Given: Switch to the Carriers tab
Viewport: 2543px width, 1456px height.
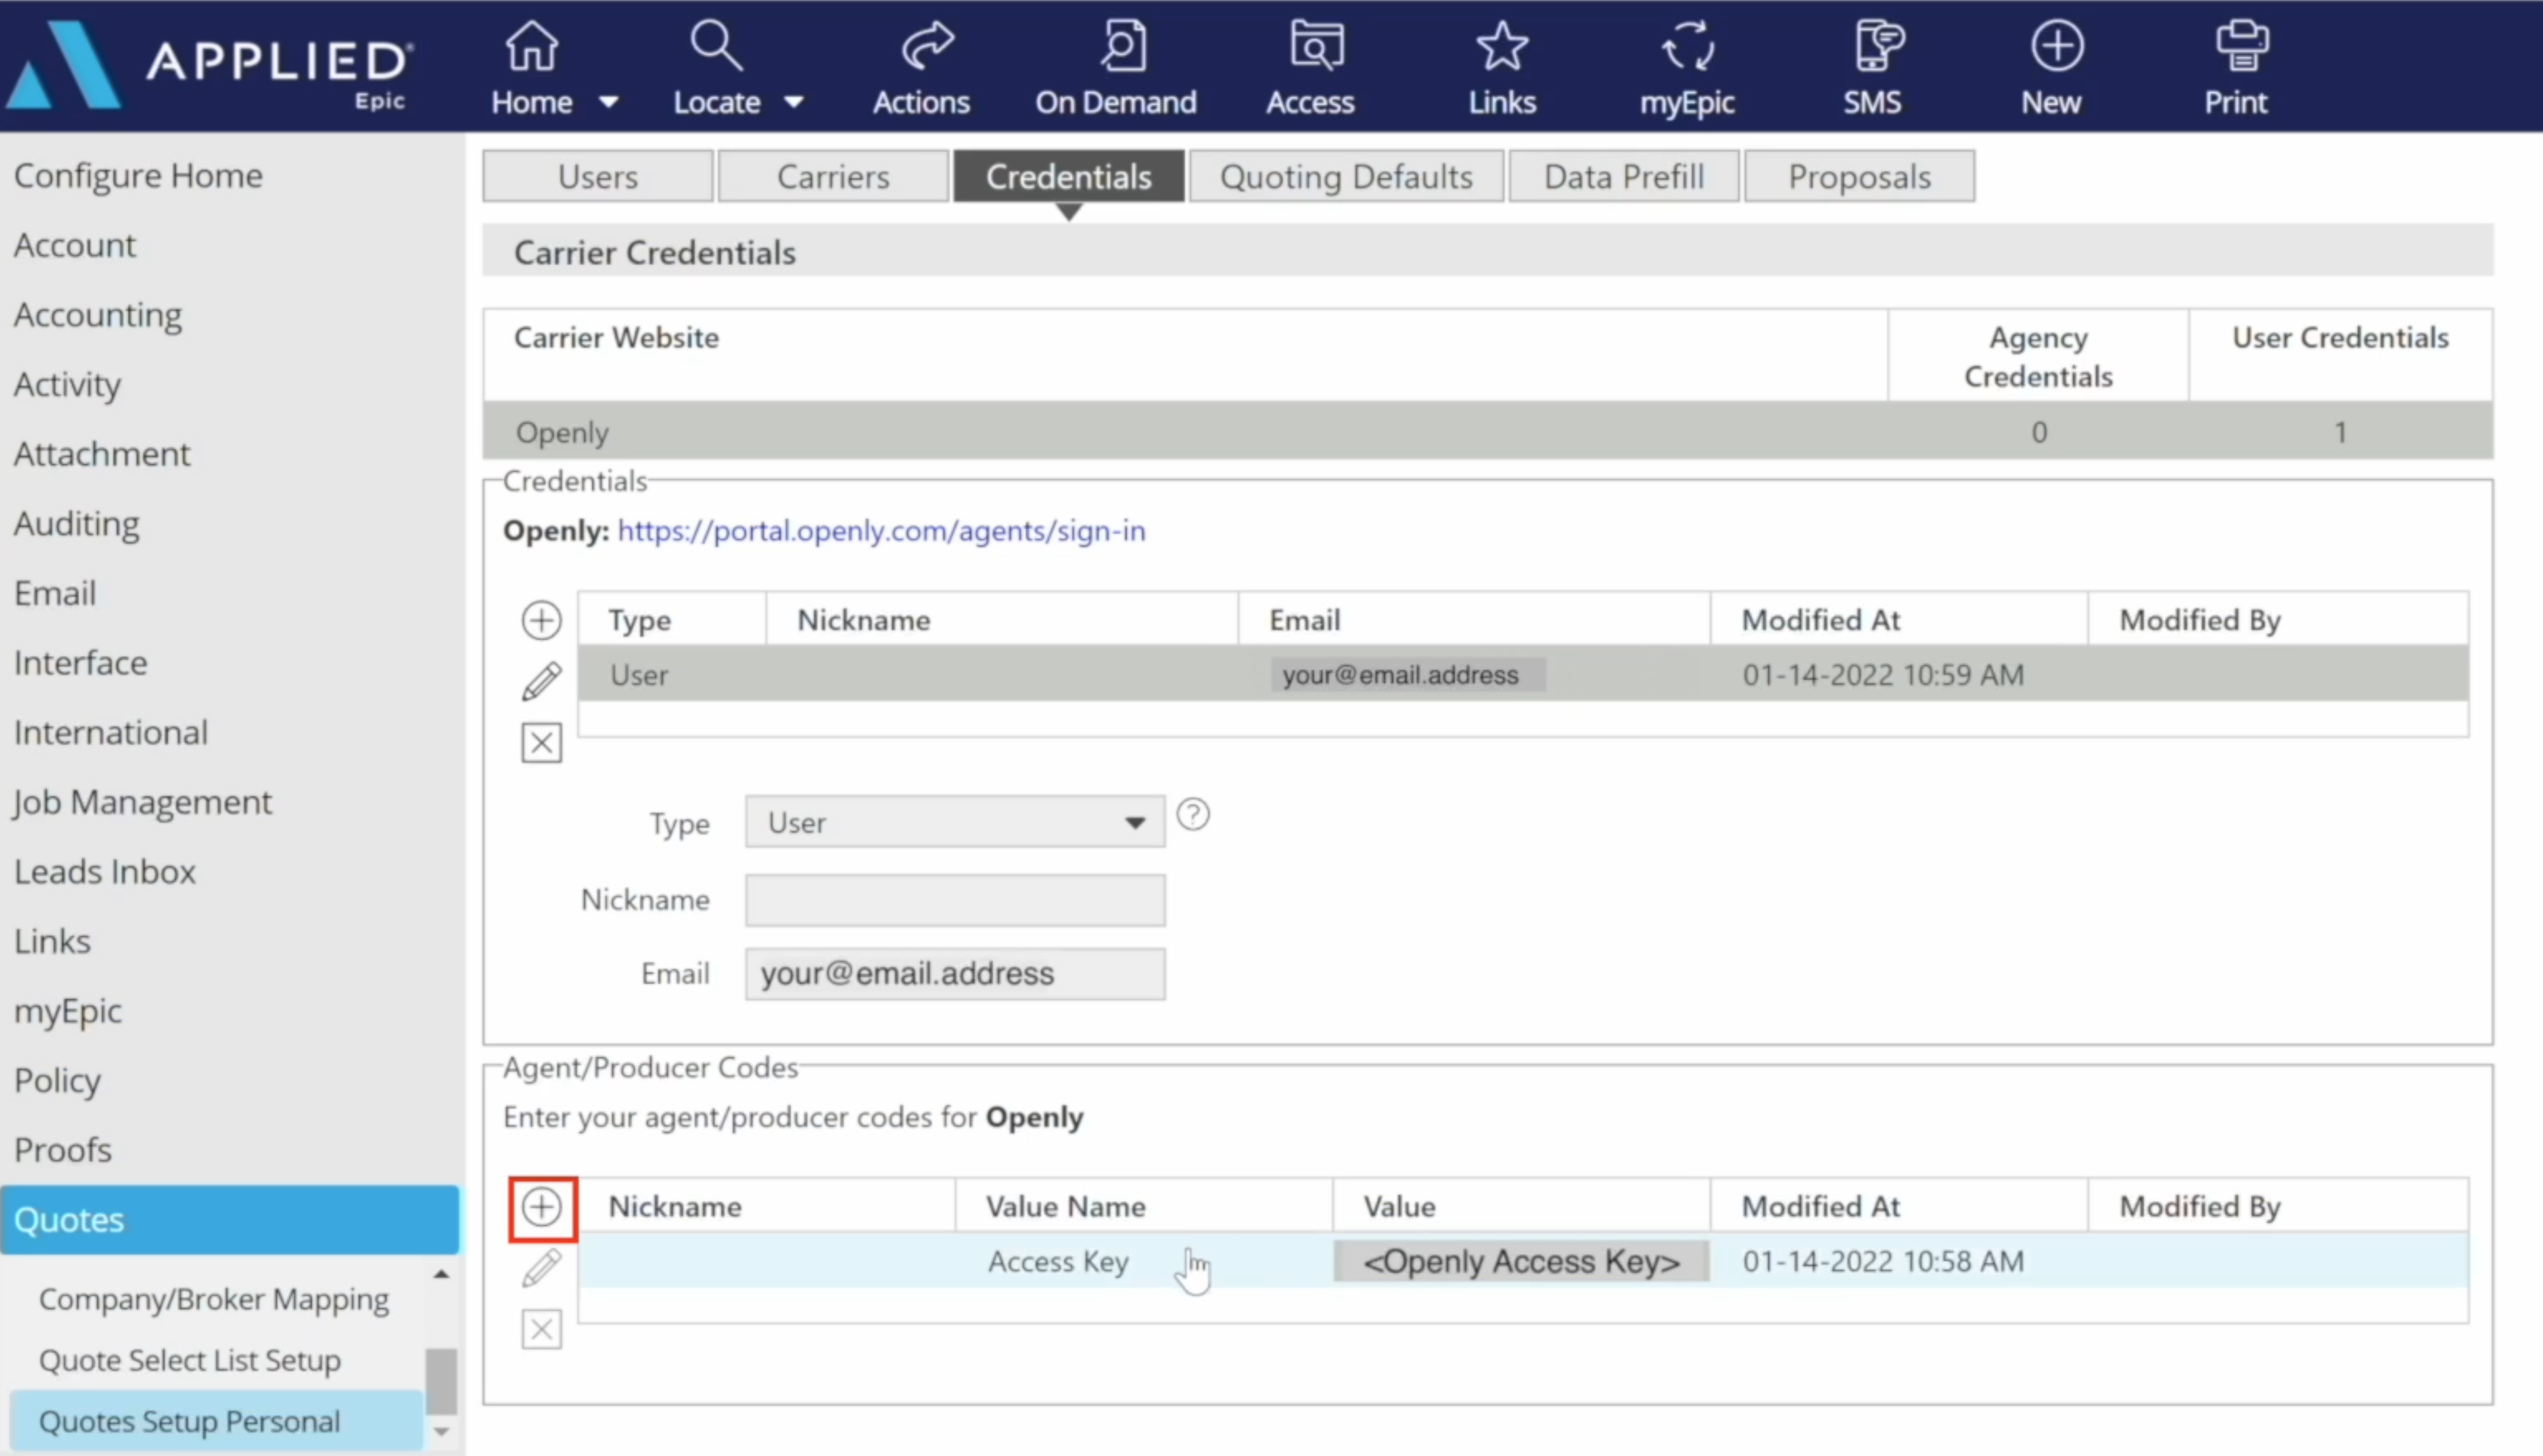Looking at the screenshot, I should [832, 177].
